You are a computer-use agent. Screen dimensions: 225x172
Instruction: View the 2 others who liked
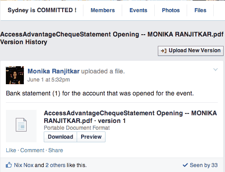click(55, 165)
